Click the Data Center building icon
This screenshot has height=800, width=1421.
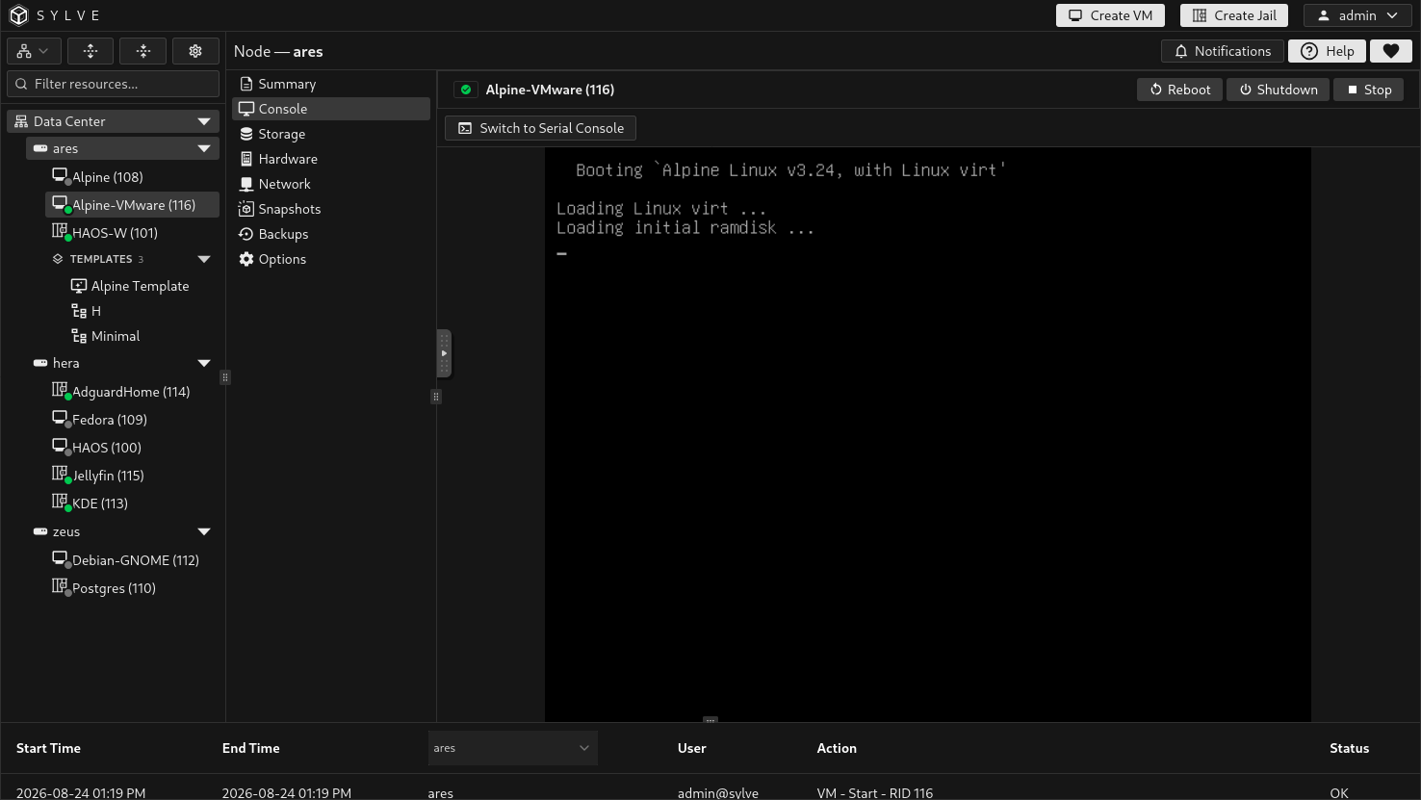[x=21, y=121]
